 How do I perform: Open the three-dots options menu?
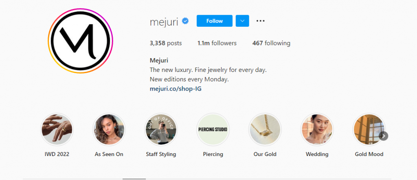260,21
